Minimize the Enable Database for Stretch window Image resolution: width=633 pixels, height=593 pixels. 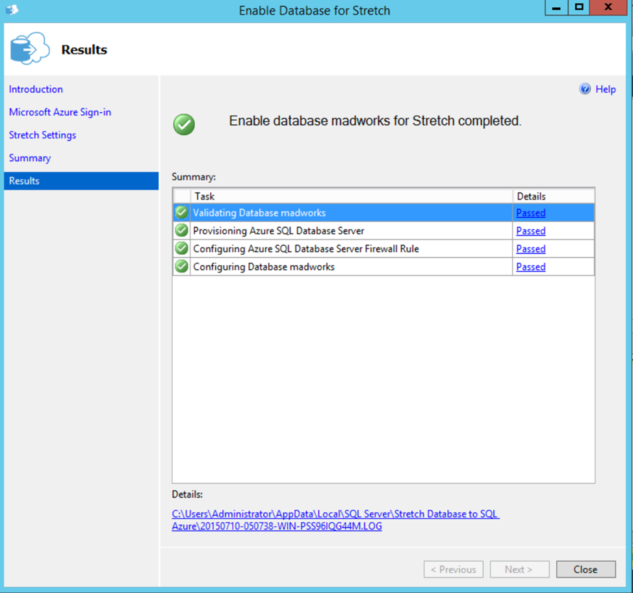(x=556, y=7)
